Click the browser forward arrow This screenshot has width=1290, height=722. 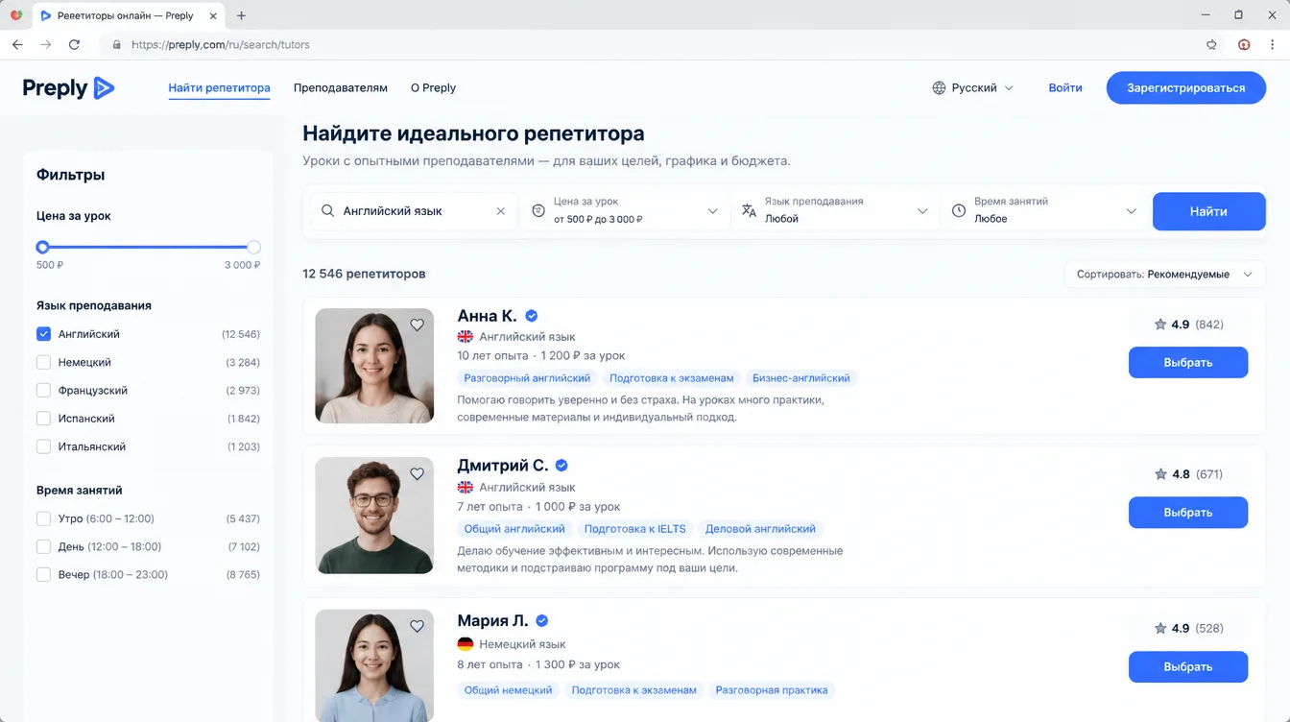click(45, 44)
